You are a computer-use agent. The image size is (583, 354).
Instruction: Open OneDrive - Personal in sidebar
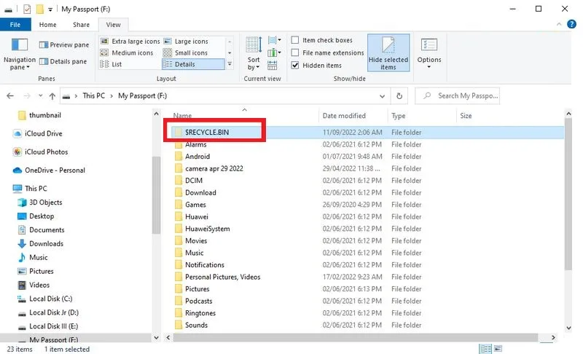pyautogui.click(x=55, y=170)
